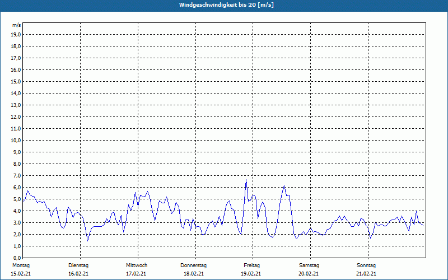Click the 7,0 y-axis label

pos(17,175)
